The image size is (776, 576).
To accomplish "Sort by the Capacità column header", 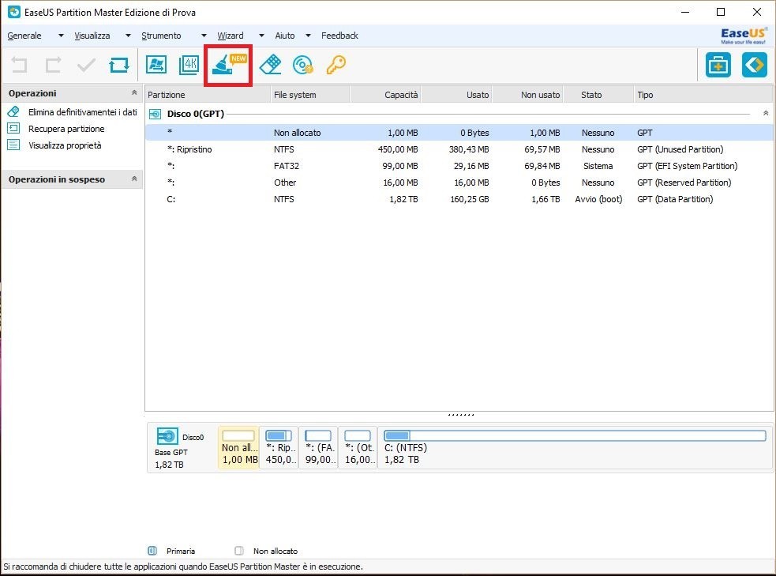I will pyautogui.click(x=385, y=95).
